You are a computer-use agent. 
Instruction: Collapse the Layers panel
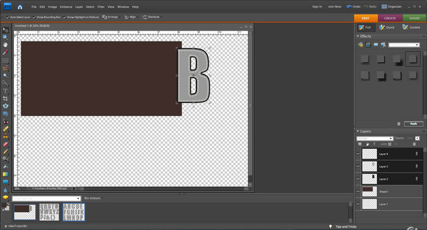(358, 131)
